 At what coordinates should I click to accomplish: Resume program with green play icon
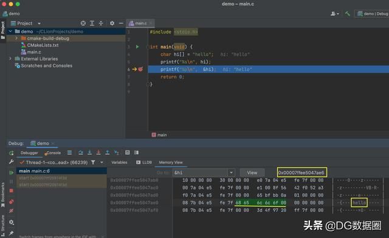[12, 172]
